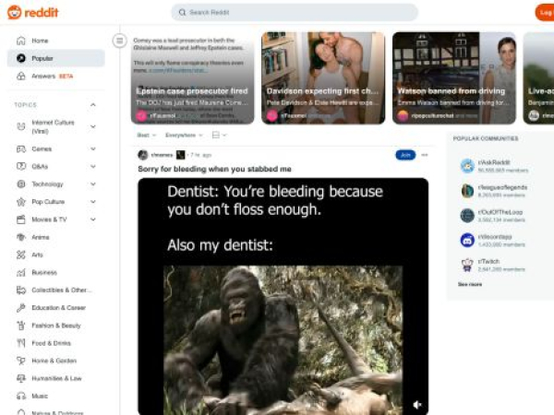Click the Games controller icon
This screenshot has width=554, height=415.
[x=21, y=148]
